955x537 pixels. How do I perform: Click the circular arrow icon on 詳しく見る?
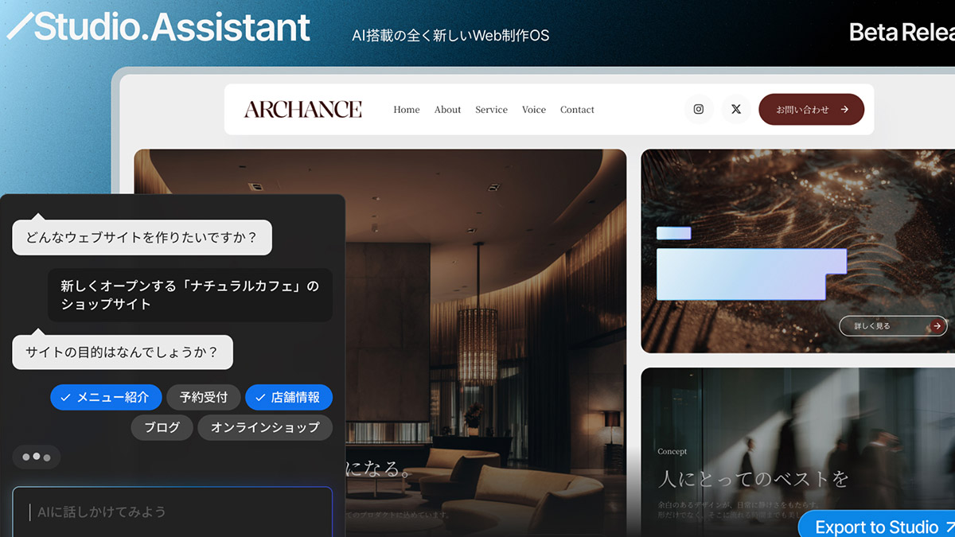(938, 325)
